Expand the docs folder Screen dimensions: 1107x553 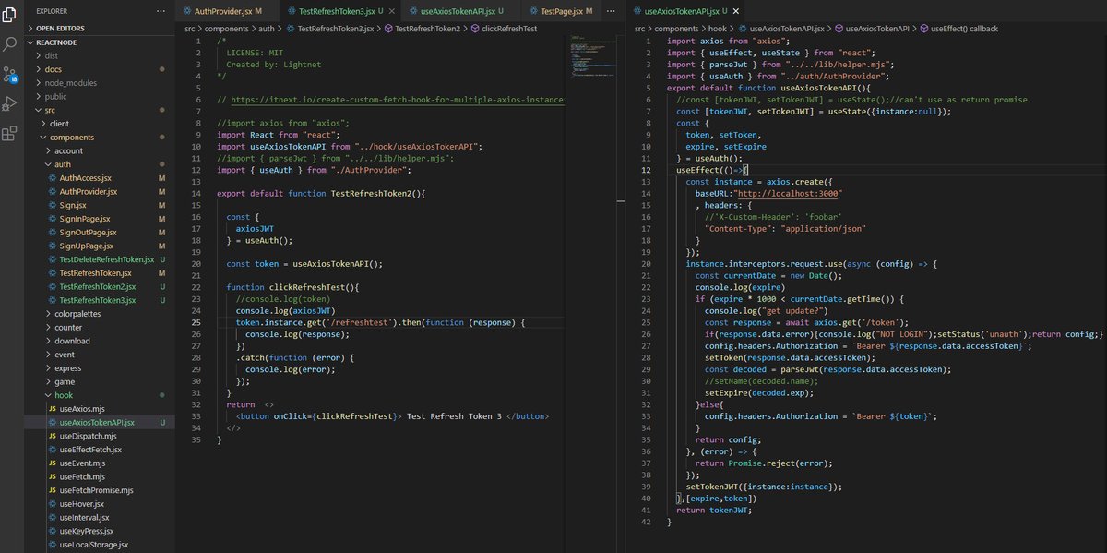(100, 69)
